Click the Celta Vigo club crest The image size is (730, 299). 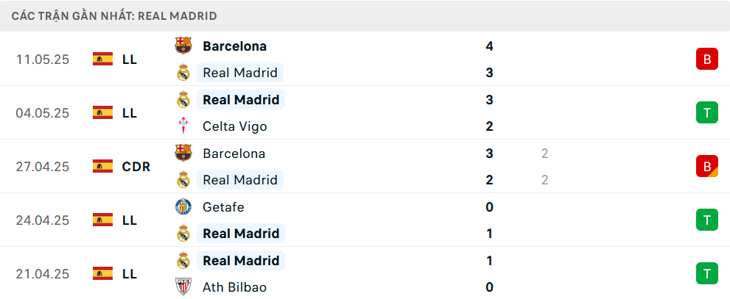click(x=183, y=126)
